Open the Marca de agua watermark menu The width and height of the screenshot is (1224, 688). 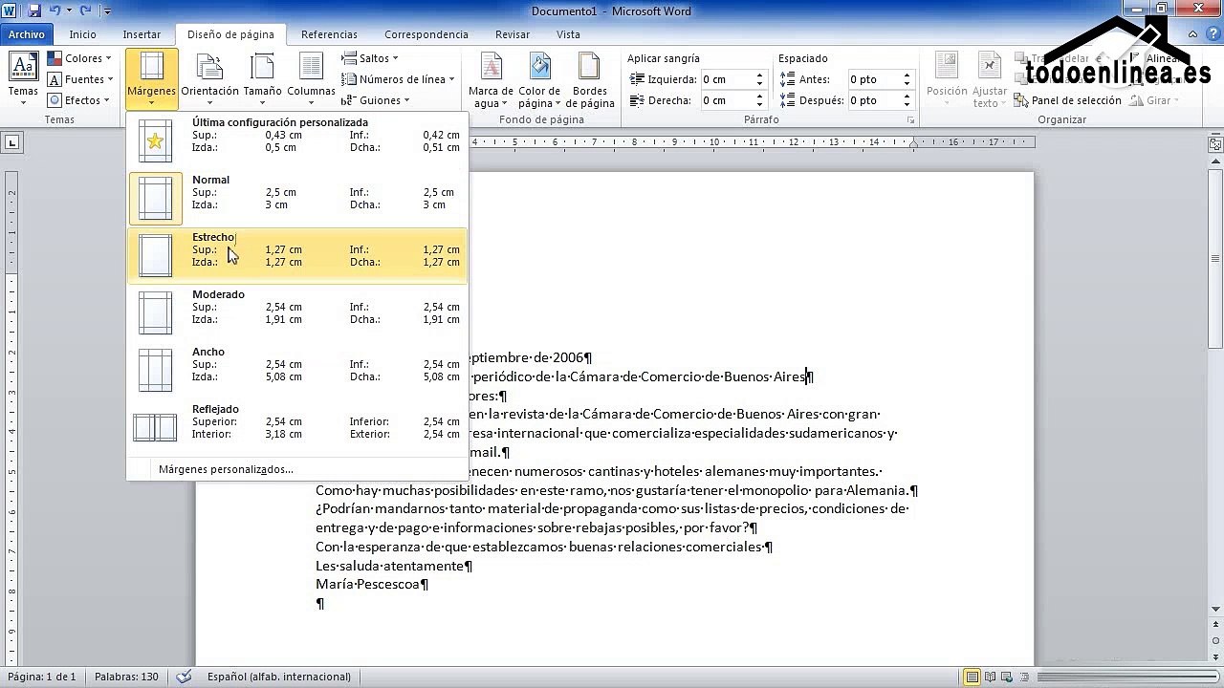(491, 79)
